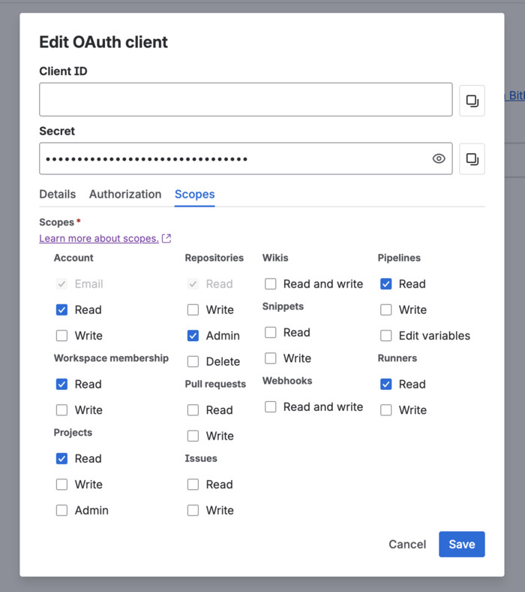
Task: Enable Workspace membership Write scope
Action: click(61, 410)
